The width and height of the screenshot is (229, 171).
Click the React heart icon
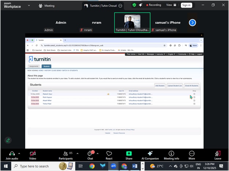(109, 154)
